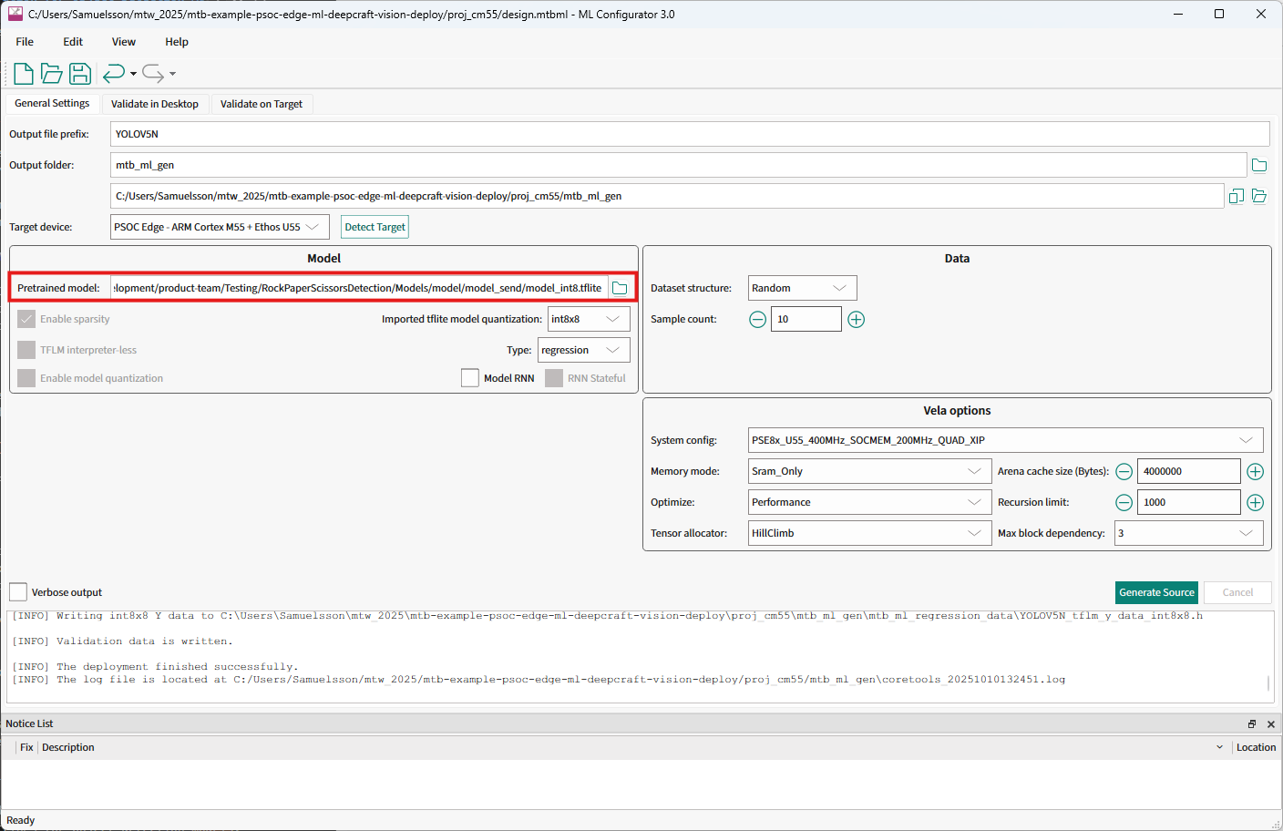The image size is (1283, 831).
Task: Open the Target device dropdown
Action: pos(219,227)
